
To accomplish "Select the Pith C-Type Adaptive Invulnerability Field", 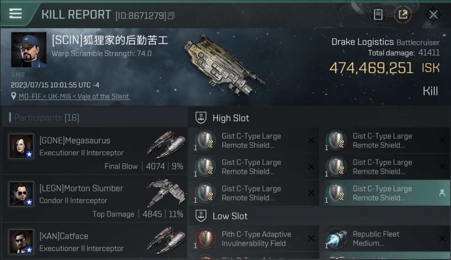I will [254, 239].
